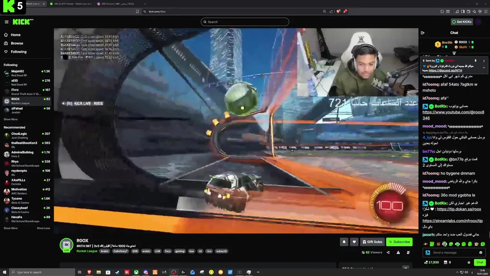Open Tyceno recommended channel

(27, 200)
